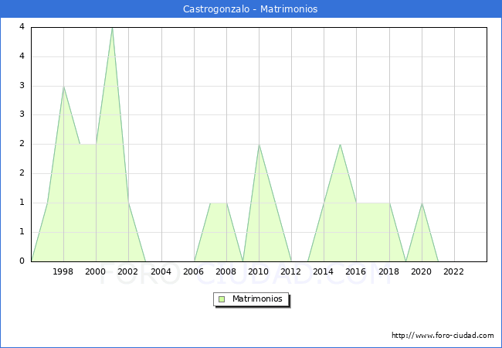Click the top y-axis label 4
Viewport: 502px width, 348px height.
tap(22, 27)
